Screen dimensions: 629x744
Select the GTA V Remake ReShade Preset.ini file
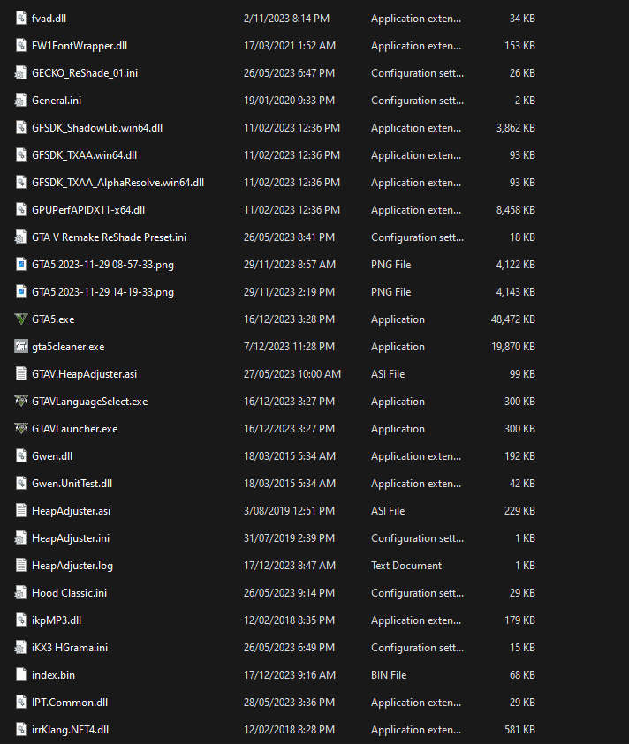109,237
